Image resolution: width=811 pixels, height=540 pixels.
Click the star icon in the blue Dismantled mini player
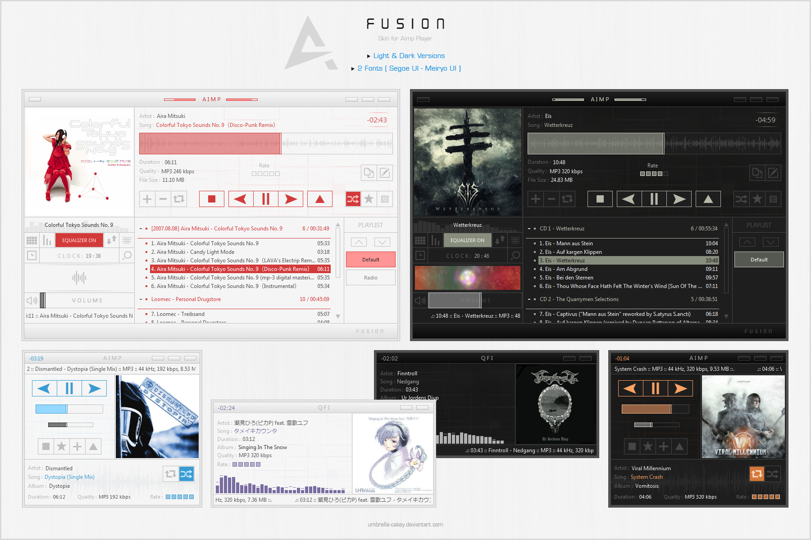62,446
